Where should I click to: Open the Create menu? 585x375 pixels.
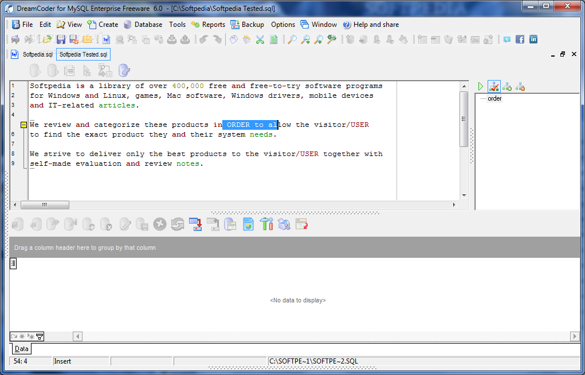coord(103,25)
